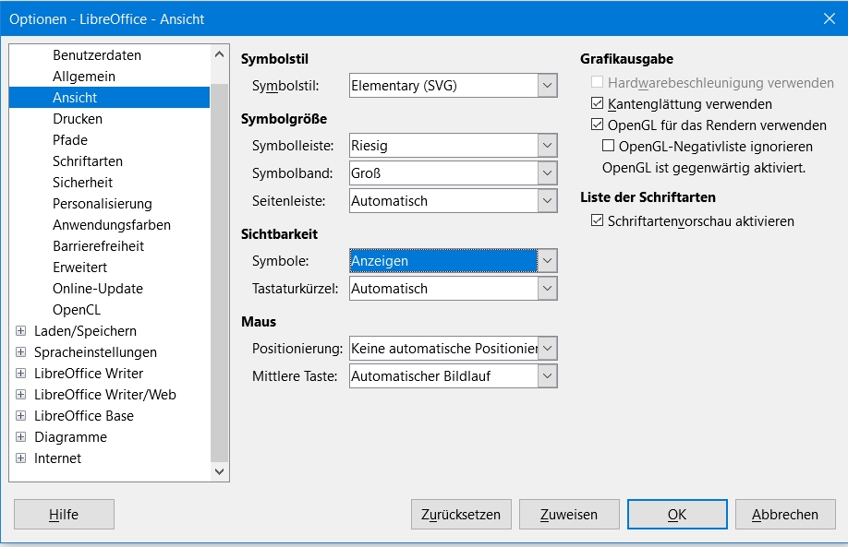Open the Online-Update options page

[x=98, y=289]
